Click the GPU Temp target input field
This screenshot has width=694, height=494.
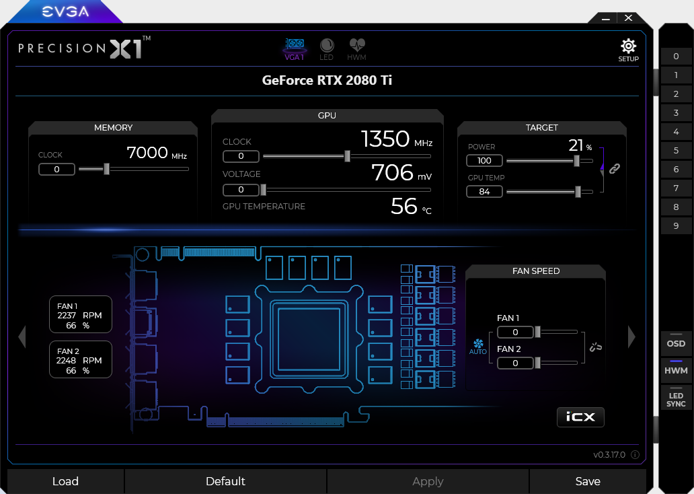484,191
